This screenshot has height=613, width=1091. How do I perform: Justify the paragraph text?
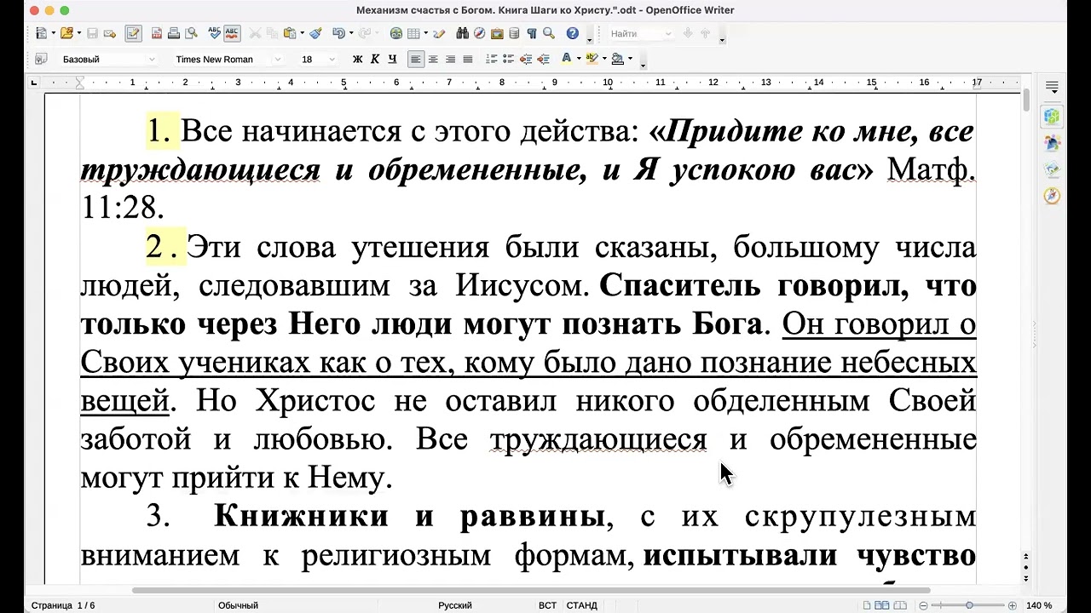coord(468,59)
